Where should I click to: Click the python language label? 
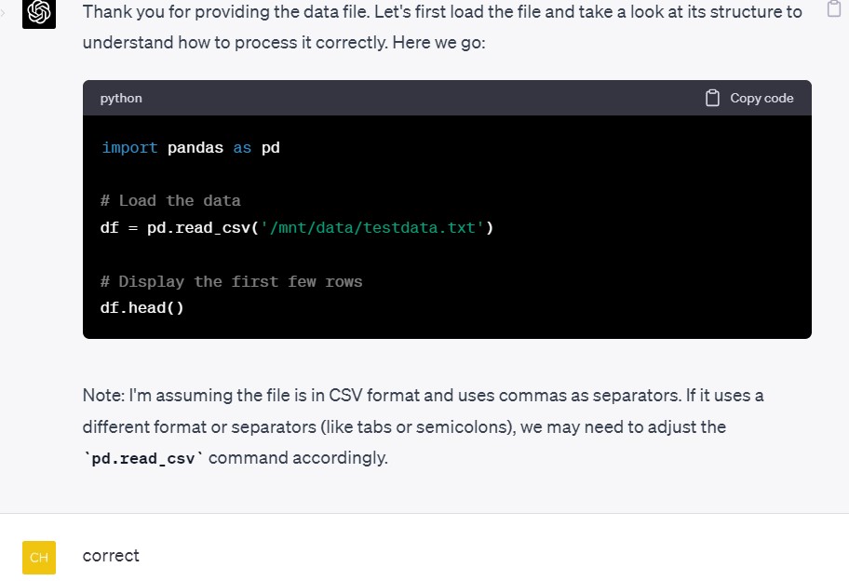tap(121, 98)
